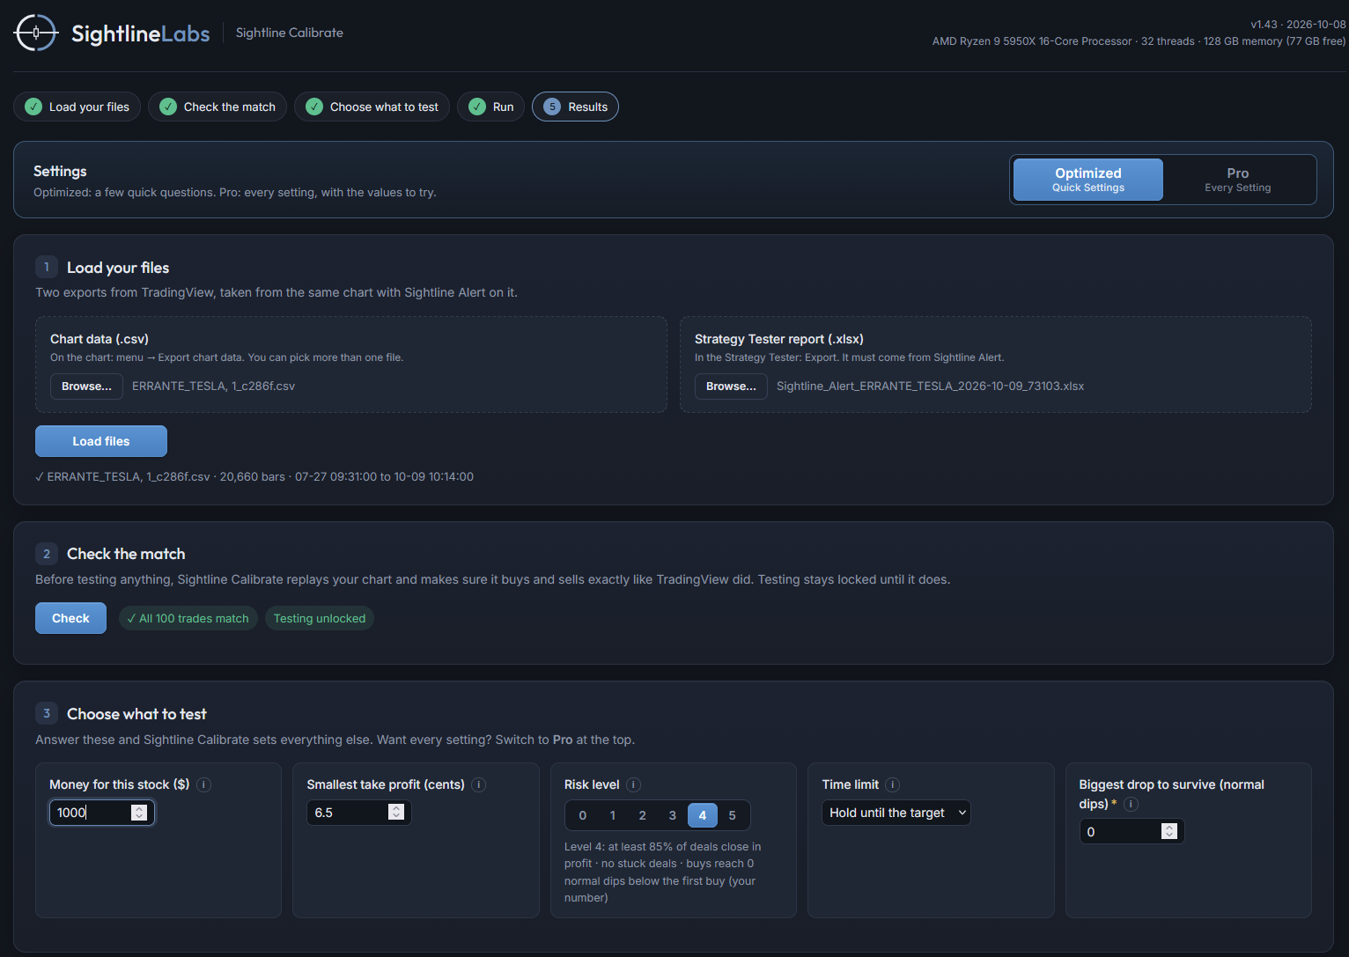1349x957 pixels.
Task: Click green checkmark on Load your files step
Action: (x=33, y=107)
